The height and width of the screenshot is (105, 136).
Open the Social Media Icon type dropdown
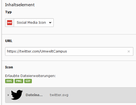tap(34, 23)
